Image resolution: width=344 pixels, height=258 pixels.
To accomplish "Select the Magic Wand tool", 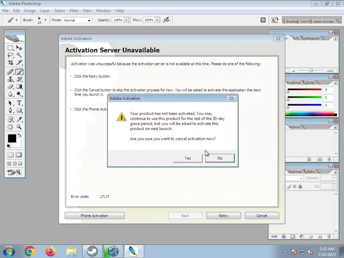I will tap(19, 55).
